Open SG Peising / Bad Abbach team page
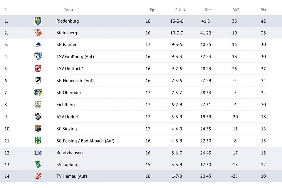Viewport: 282px width, 188px height. (85, 141)
